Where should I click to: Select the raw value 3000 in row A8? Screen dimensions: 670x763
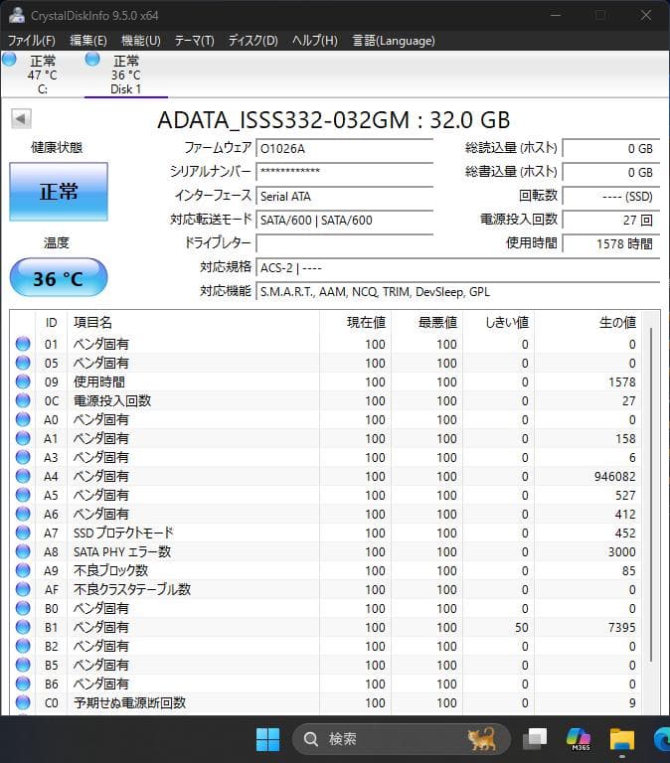[x=622, y=551]
